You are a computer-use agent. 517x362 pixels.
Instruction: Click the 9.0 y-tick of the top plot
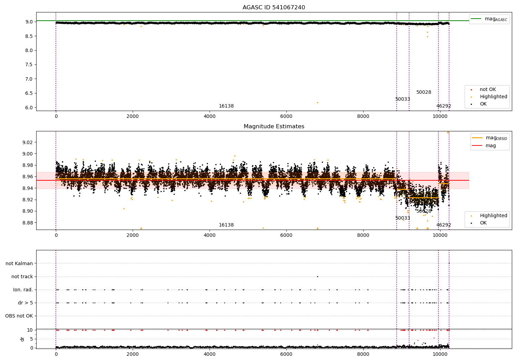pos(29,22)
